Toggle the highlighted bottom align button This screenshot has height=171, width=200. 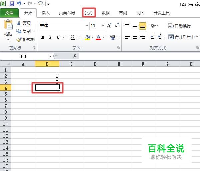(143, 26)
